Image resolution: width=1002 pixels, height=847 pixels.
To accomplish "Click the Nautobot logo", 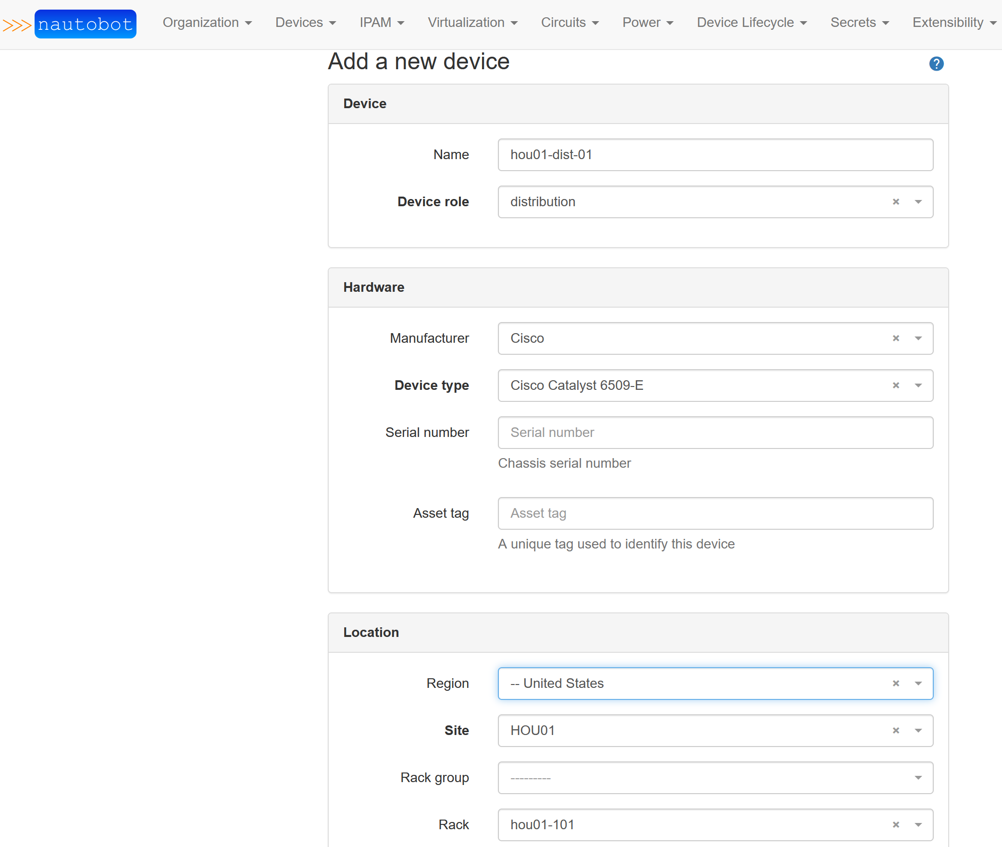I will point(85,24).
